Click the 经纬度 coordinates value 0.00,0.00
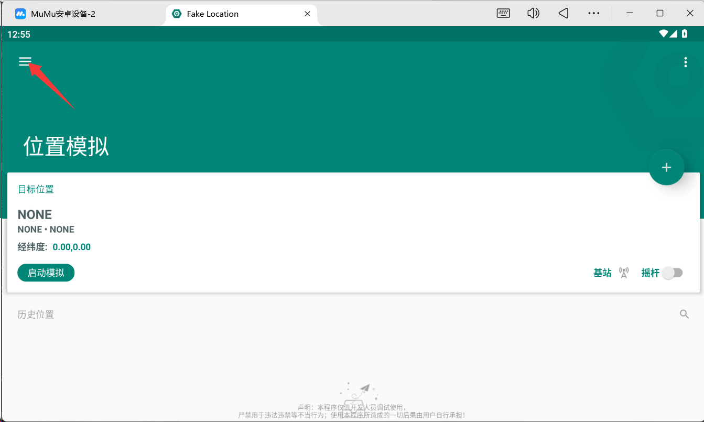704x422 pixels. (72, 247)
